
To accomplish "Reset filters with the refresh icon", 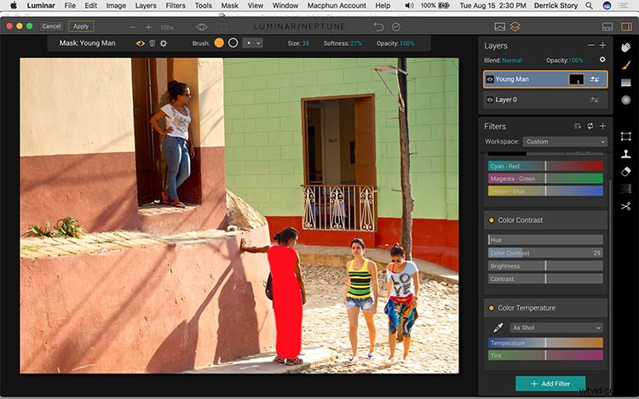I will click(x=590, y=126).
